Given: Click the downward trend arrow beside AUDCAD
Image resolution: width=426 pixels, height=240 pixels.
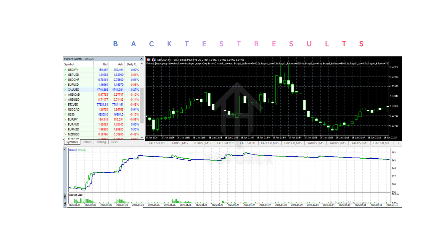Looking at the screenshot, I should tap(65, 94).
